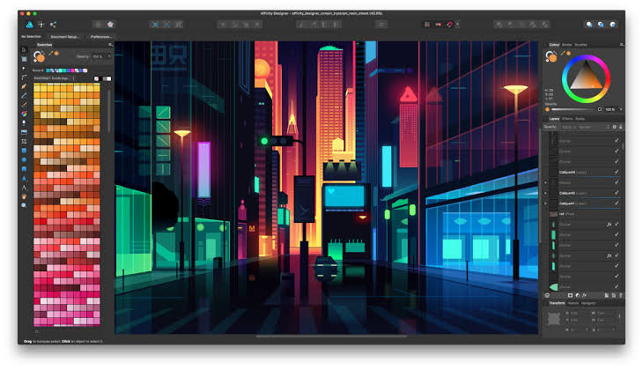Open the Colour panel opacity dropdown arrow
The width and height of the screenshot is (643, 370).
point(621,109)
